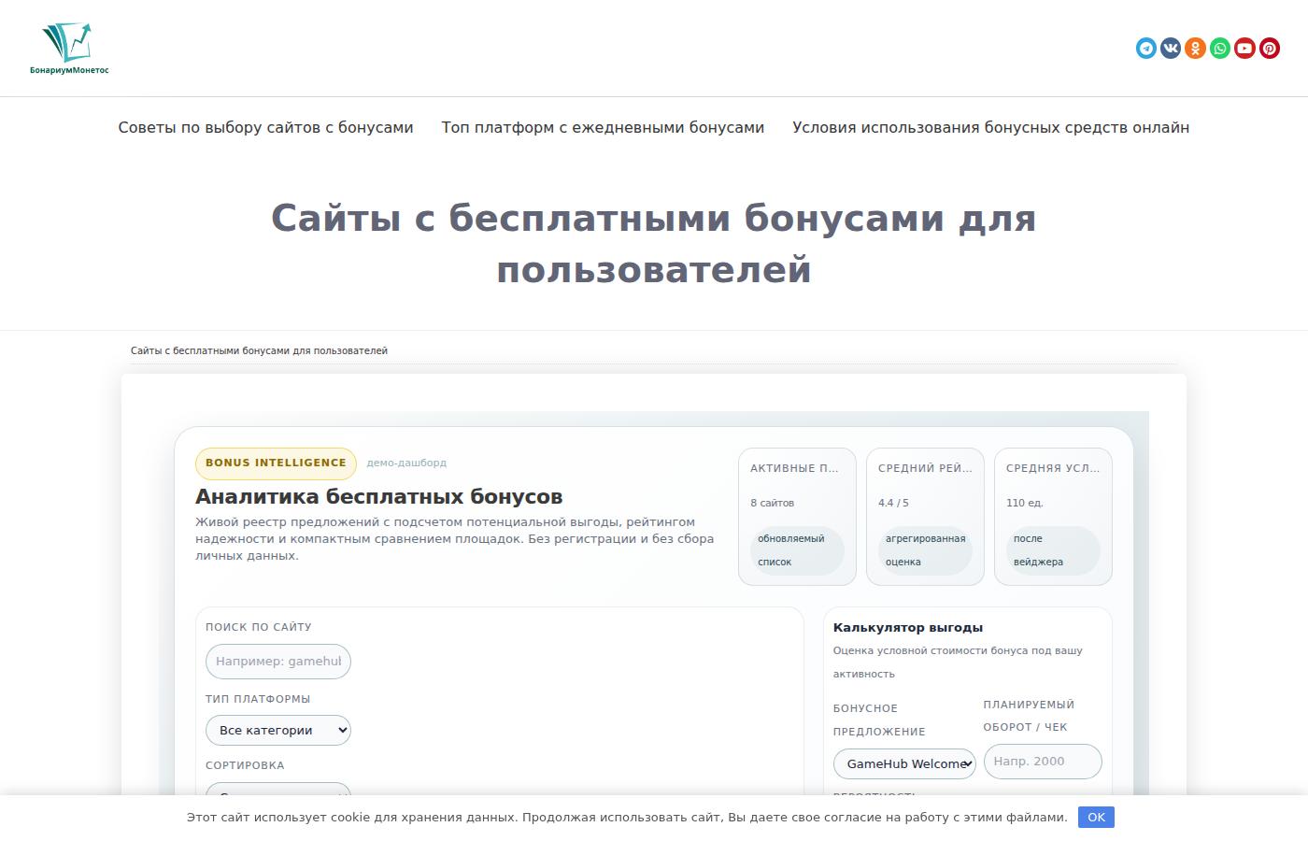Click the OK cookie consent button
Image resolution: width=1308 pixels, height=841 pixels.
pyautogui.click(x=1096, y=818)
